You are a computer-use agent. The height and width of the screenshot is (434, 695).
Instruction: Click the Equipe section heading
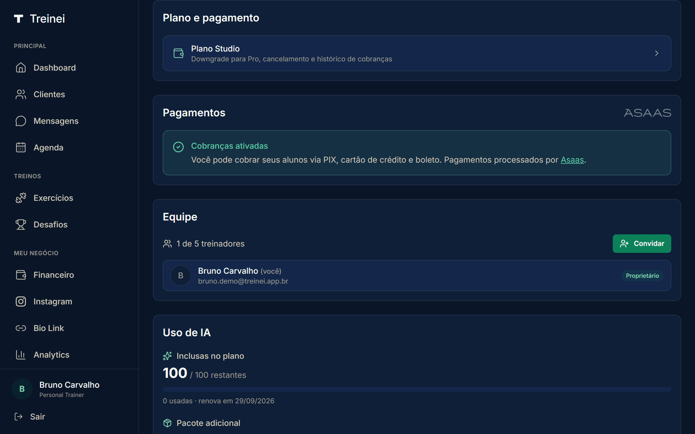[180, 217]
